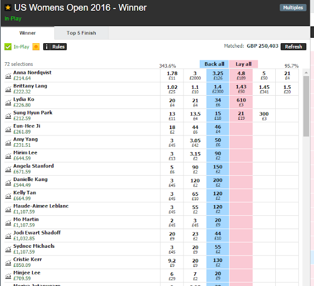The width and height of the screenshot is (314, 286).
Task: Open the graph icon for Anna Nordqvist
Action: pos(8,76)
